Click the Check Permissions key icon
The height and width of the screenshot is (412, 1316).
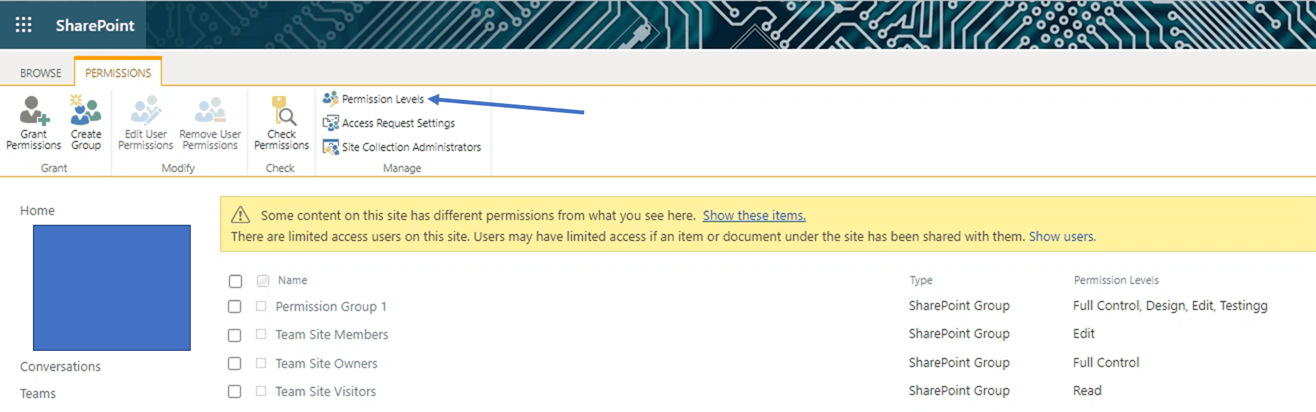click(283, 110)
